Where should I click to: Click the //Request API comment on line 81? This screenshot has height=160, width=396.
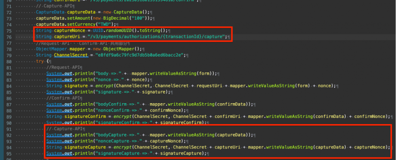tap(63, 67)
